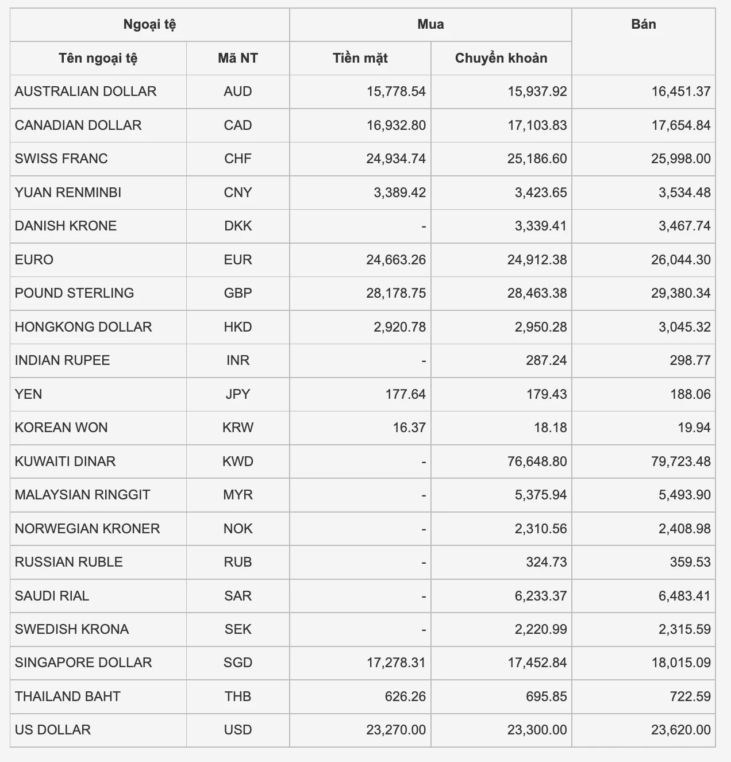
Task: Click the JPY currency code
Action: 238,394
